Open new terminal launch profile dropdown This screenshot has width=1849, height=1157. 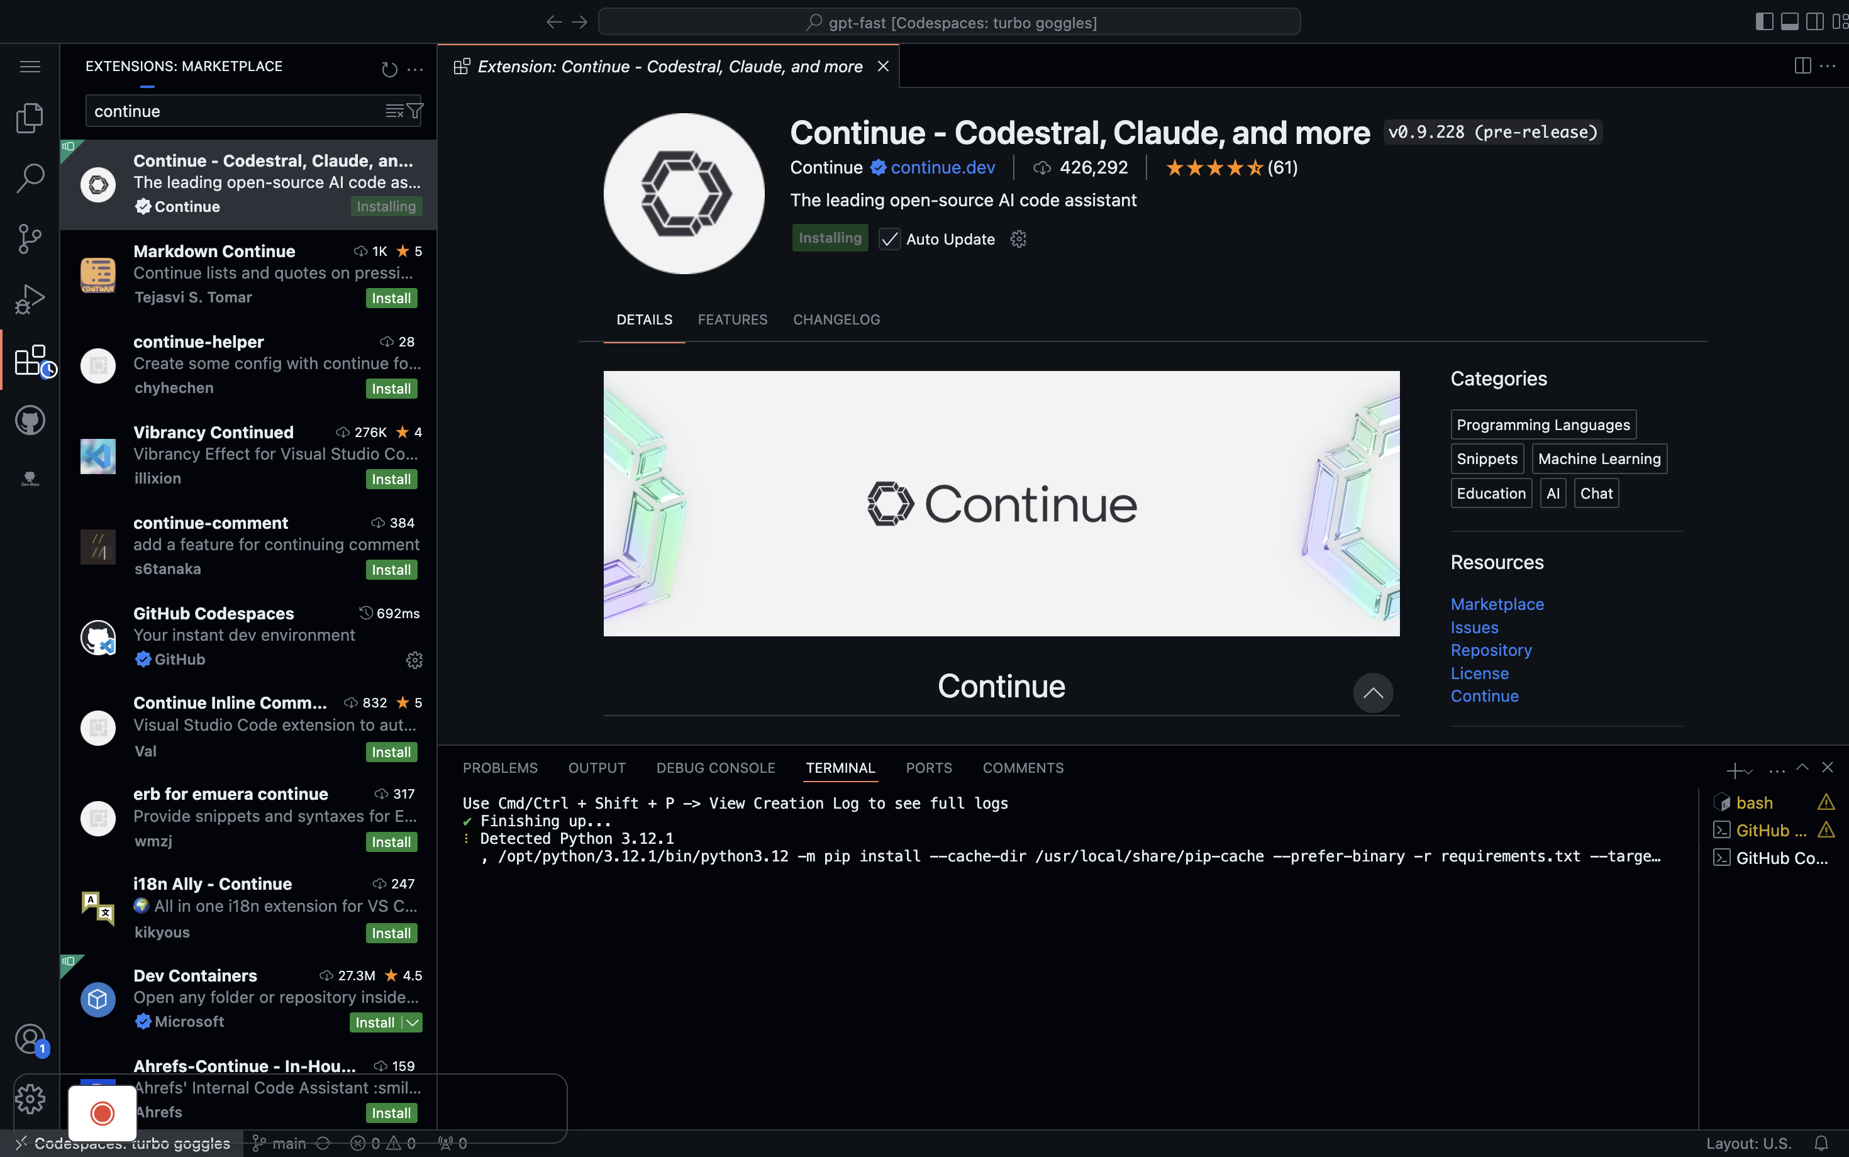(x=1750, y=772)
